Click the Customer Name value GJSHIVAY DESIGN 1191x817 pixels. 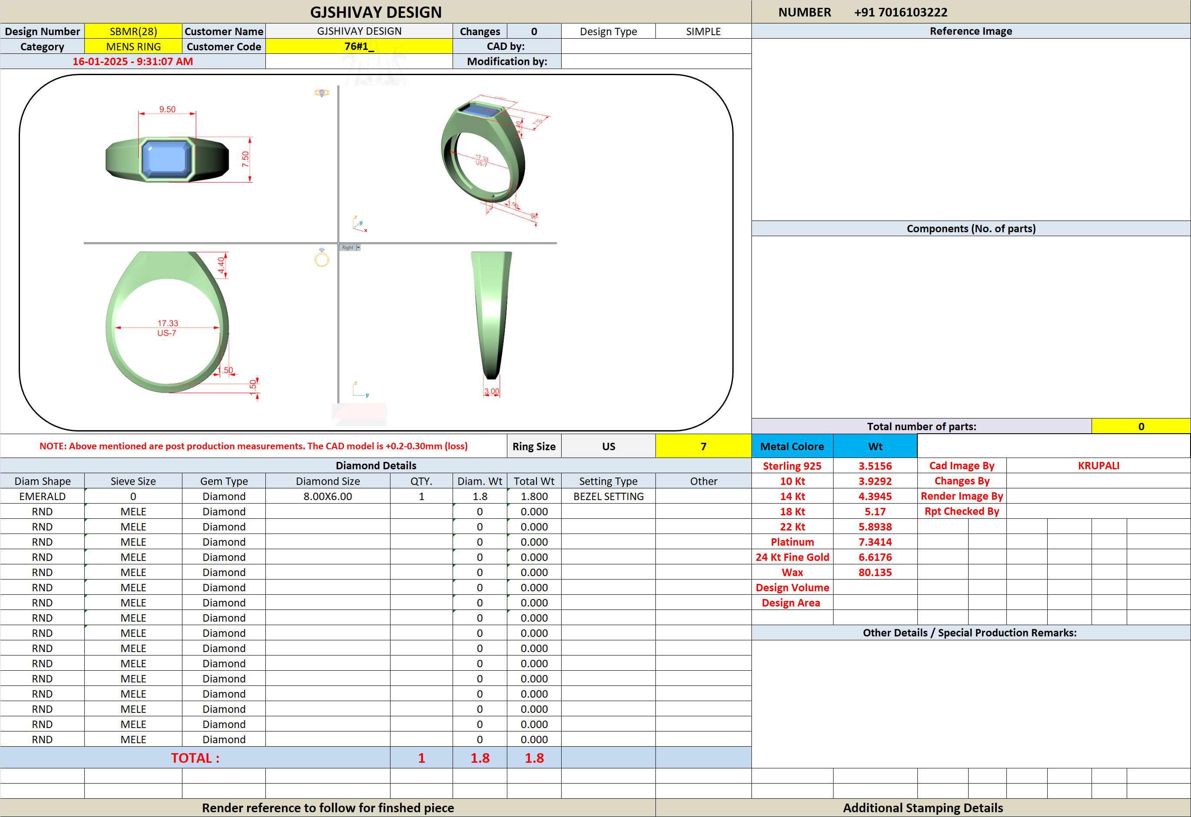coord(359,31)
